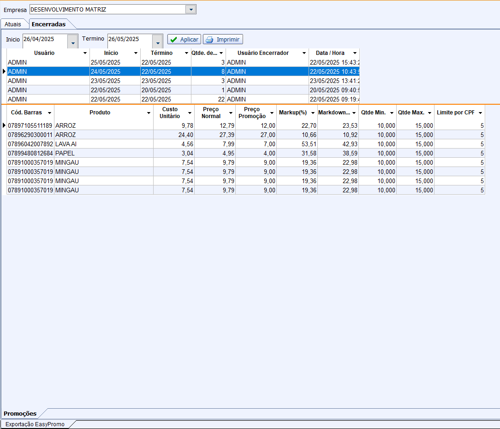This screenshot has width=500, height=429.
Task: Select the Promoções bottom tab
Action: click(20, 413)
